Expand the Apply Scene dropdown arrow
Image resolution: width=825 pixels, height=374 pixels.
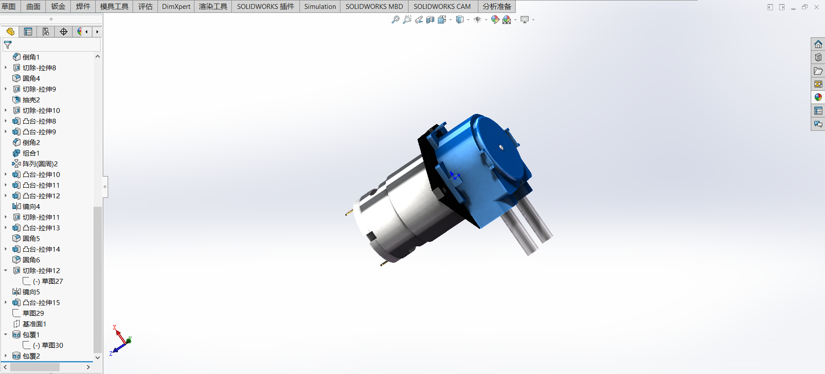(515, 20)
